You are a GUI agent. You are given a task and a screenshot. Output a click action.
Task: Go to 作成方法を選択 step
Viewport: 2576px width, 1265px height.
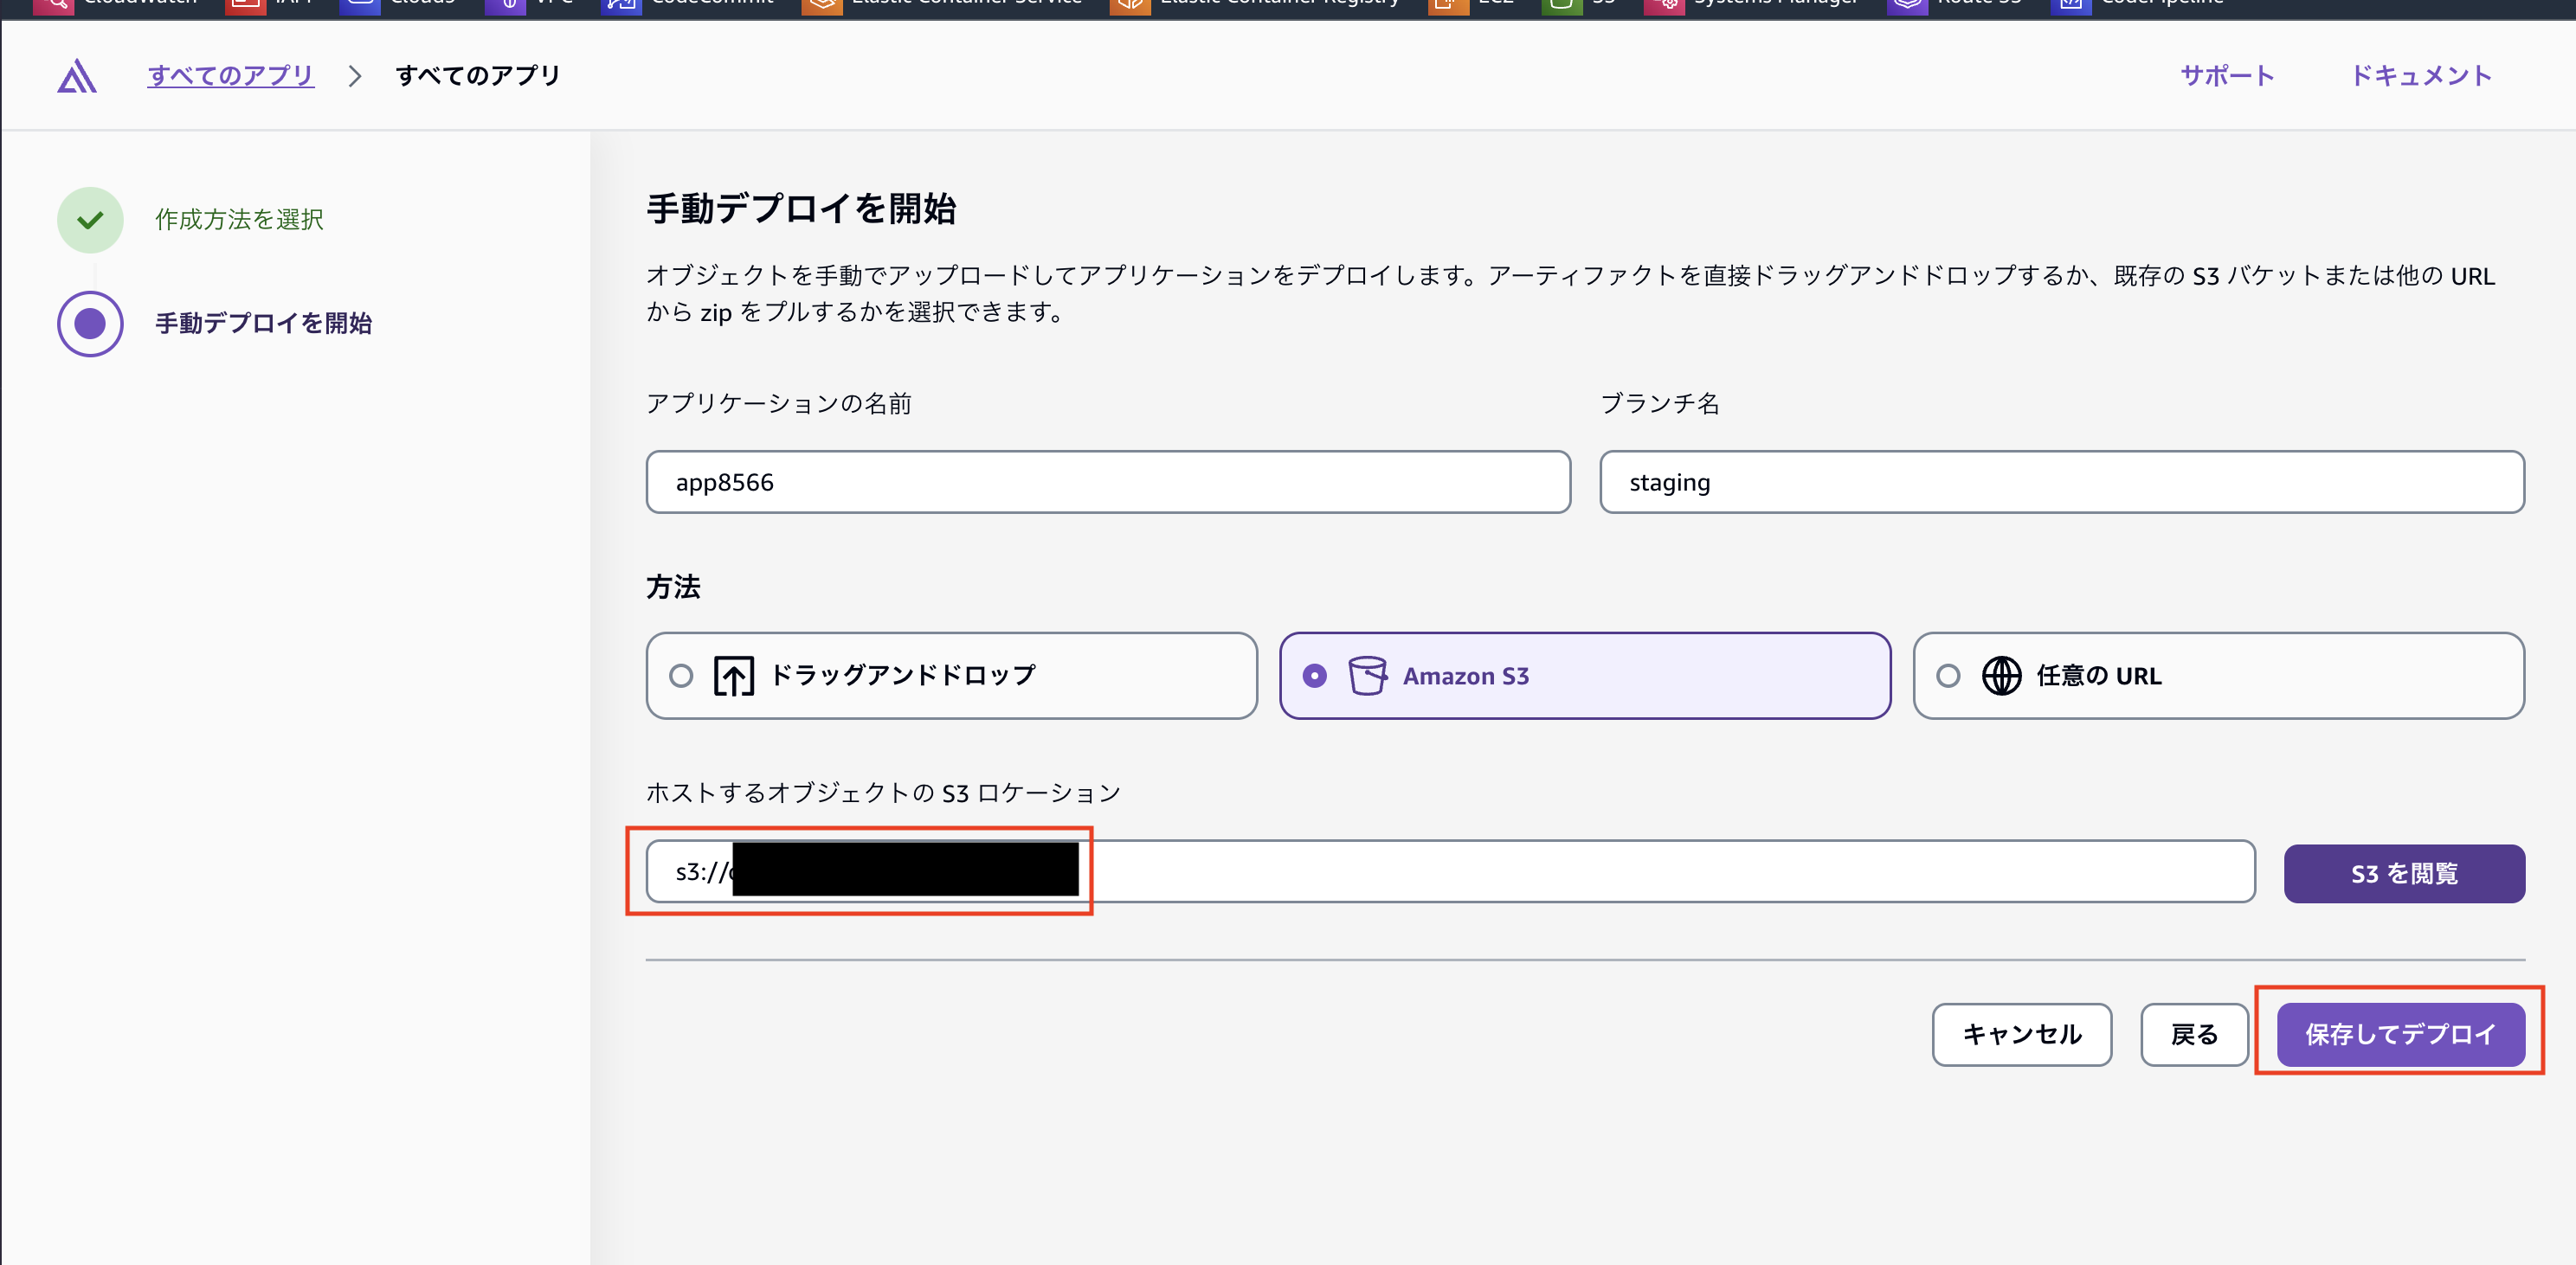tap(239, 220)
